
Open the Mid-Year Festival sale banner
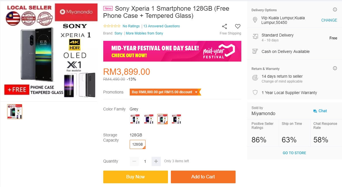point(172,51)
